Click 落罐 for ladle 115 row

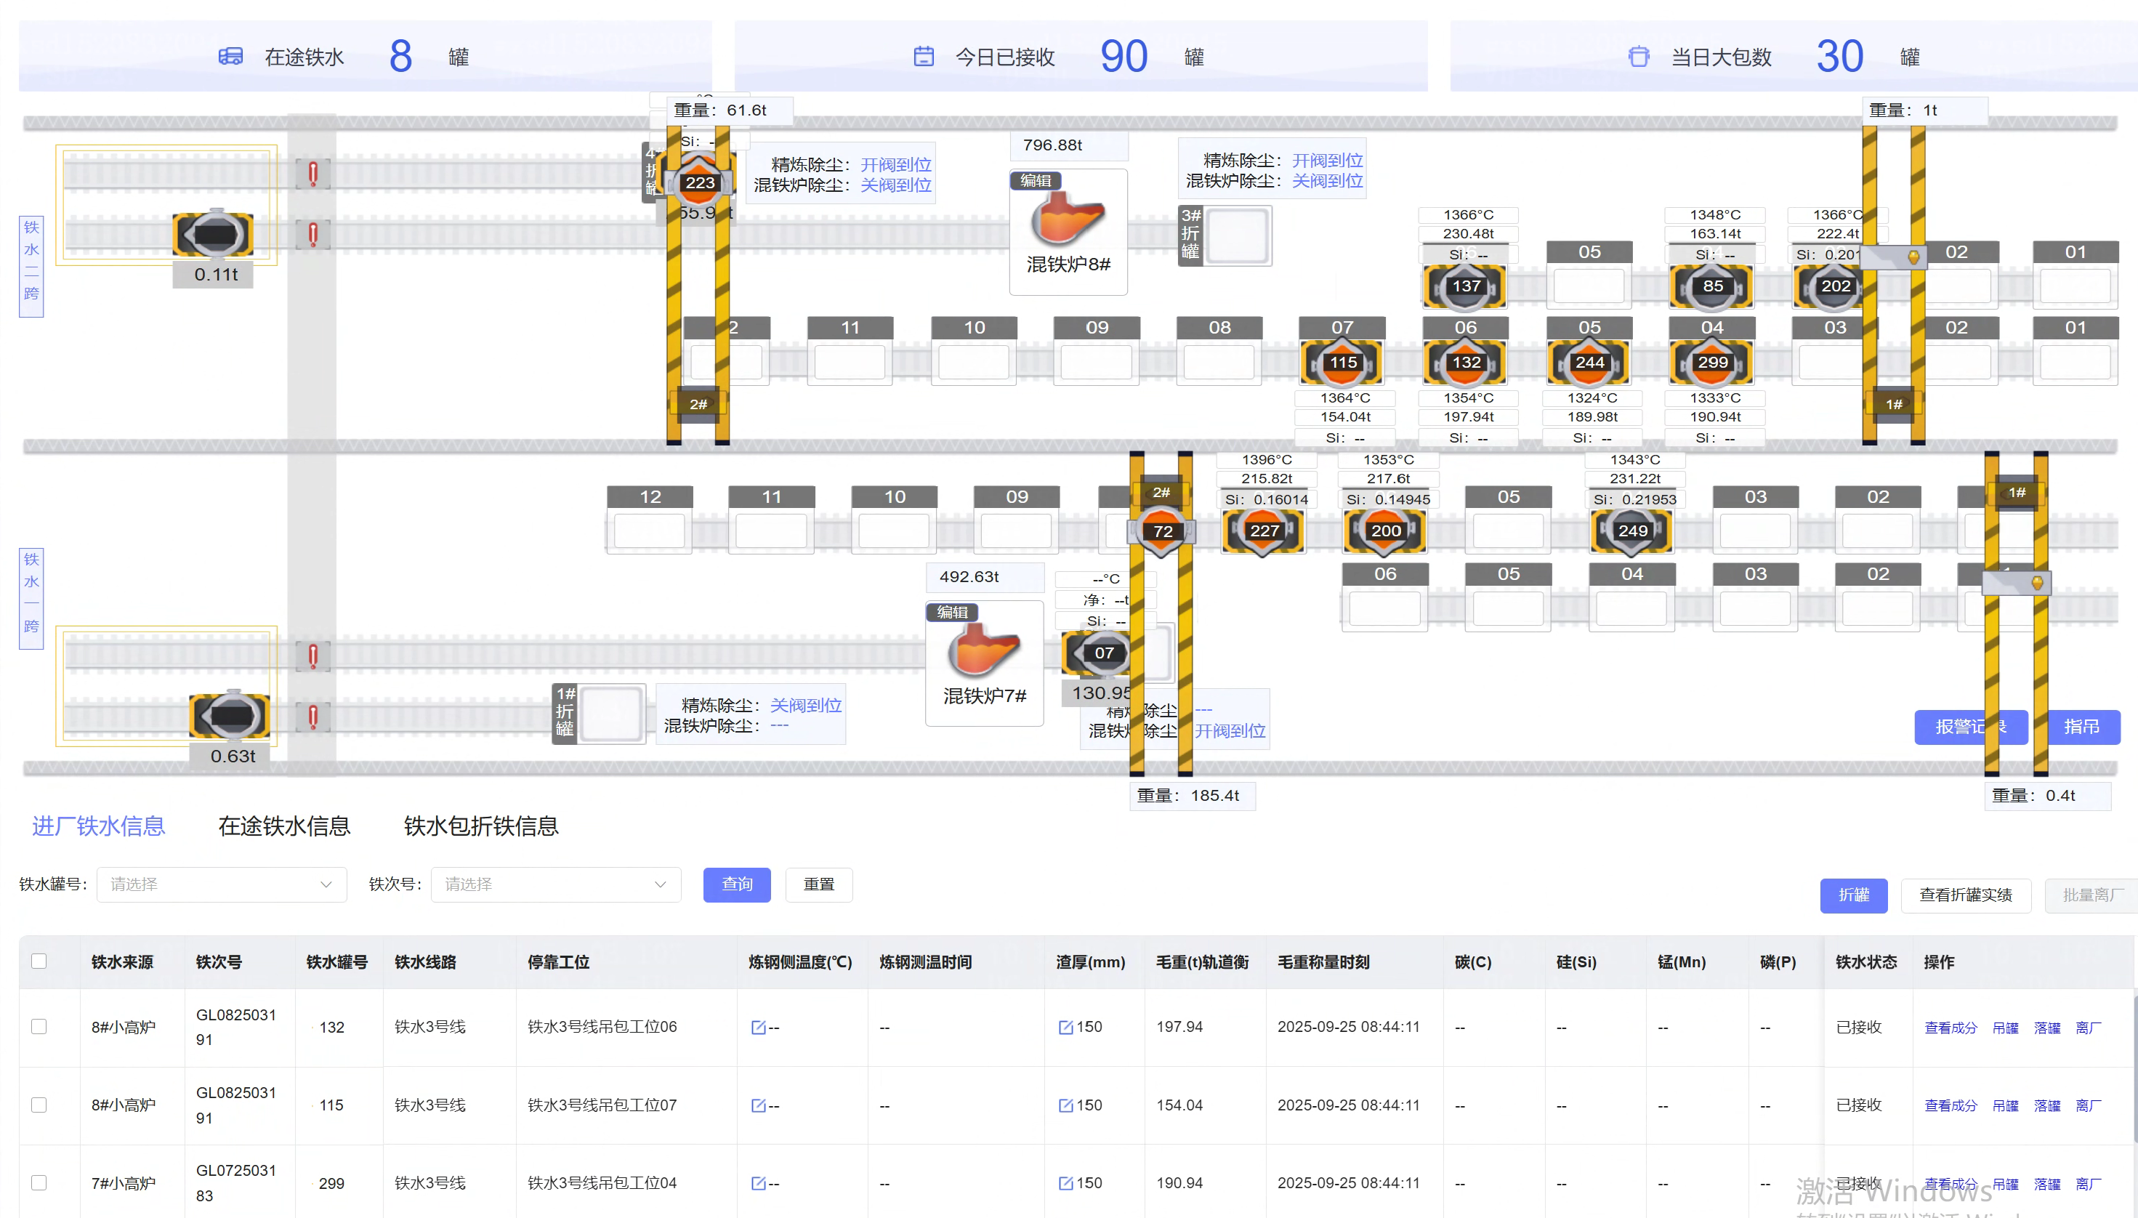[2047, 1105]
